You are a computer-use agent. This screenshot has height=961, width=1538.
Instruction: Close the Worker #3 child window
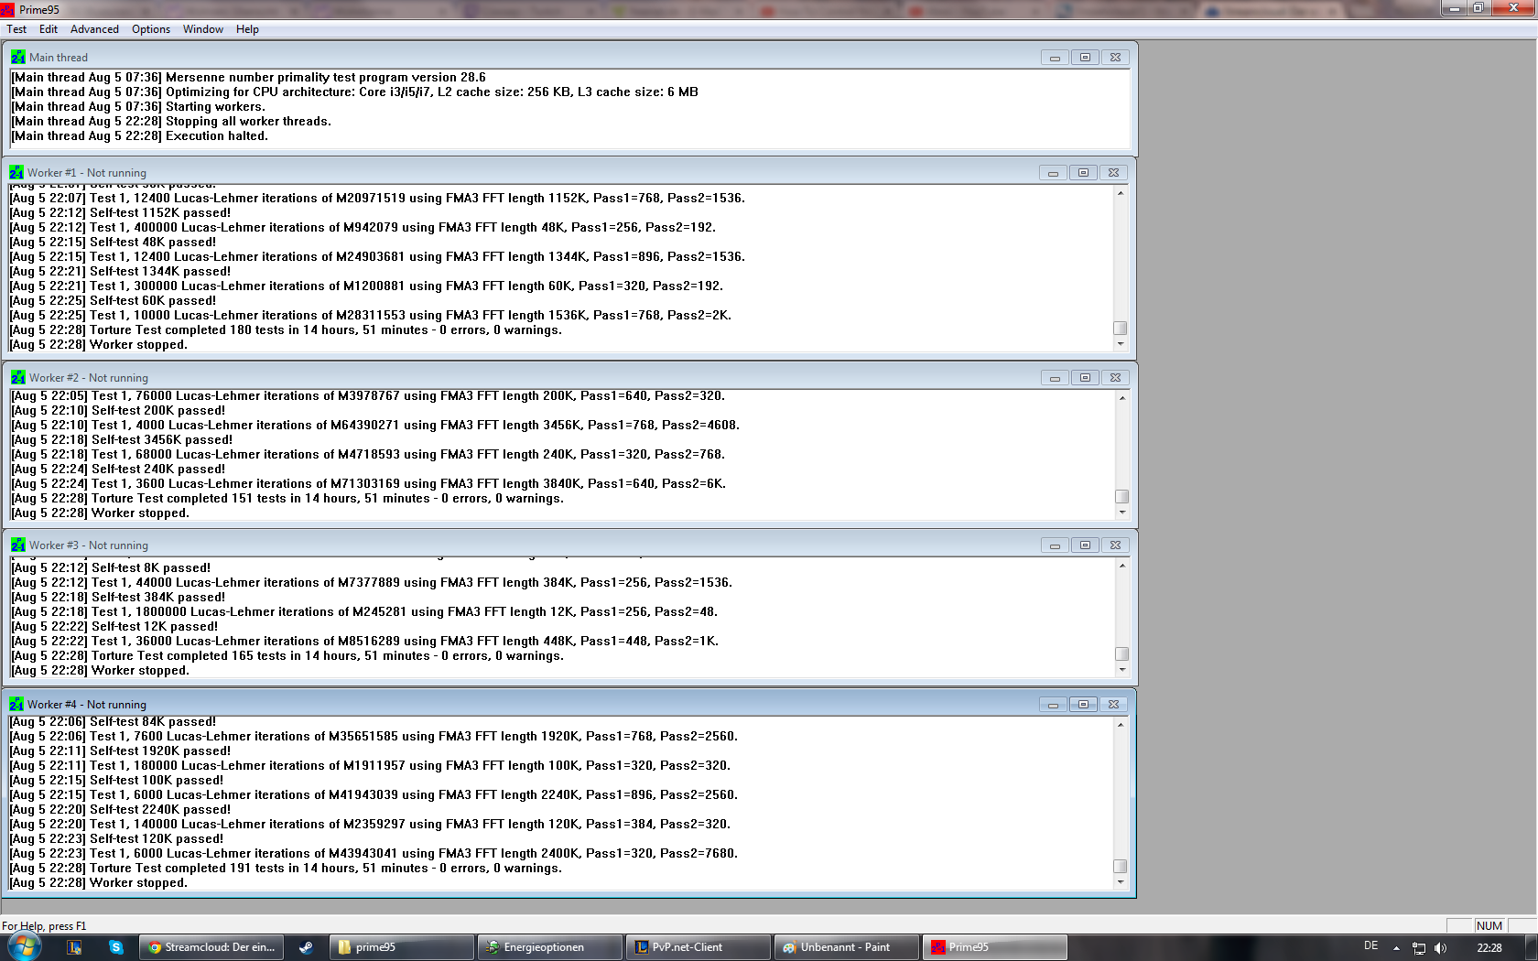1115,545
